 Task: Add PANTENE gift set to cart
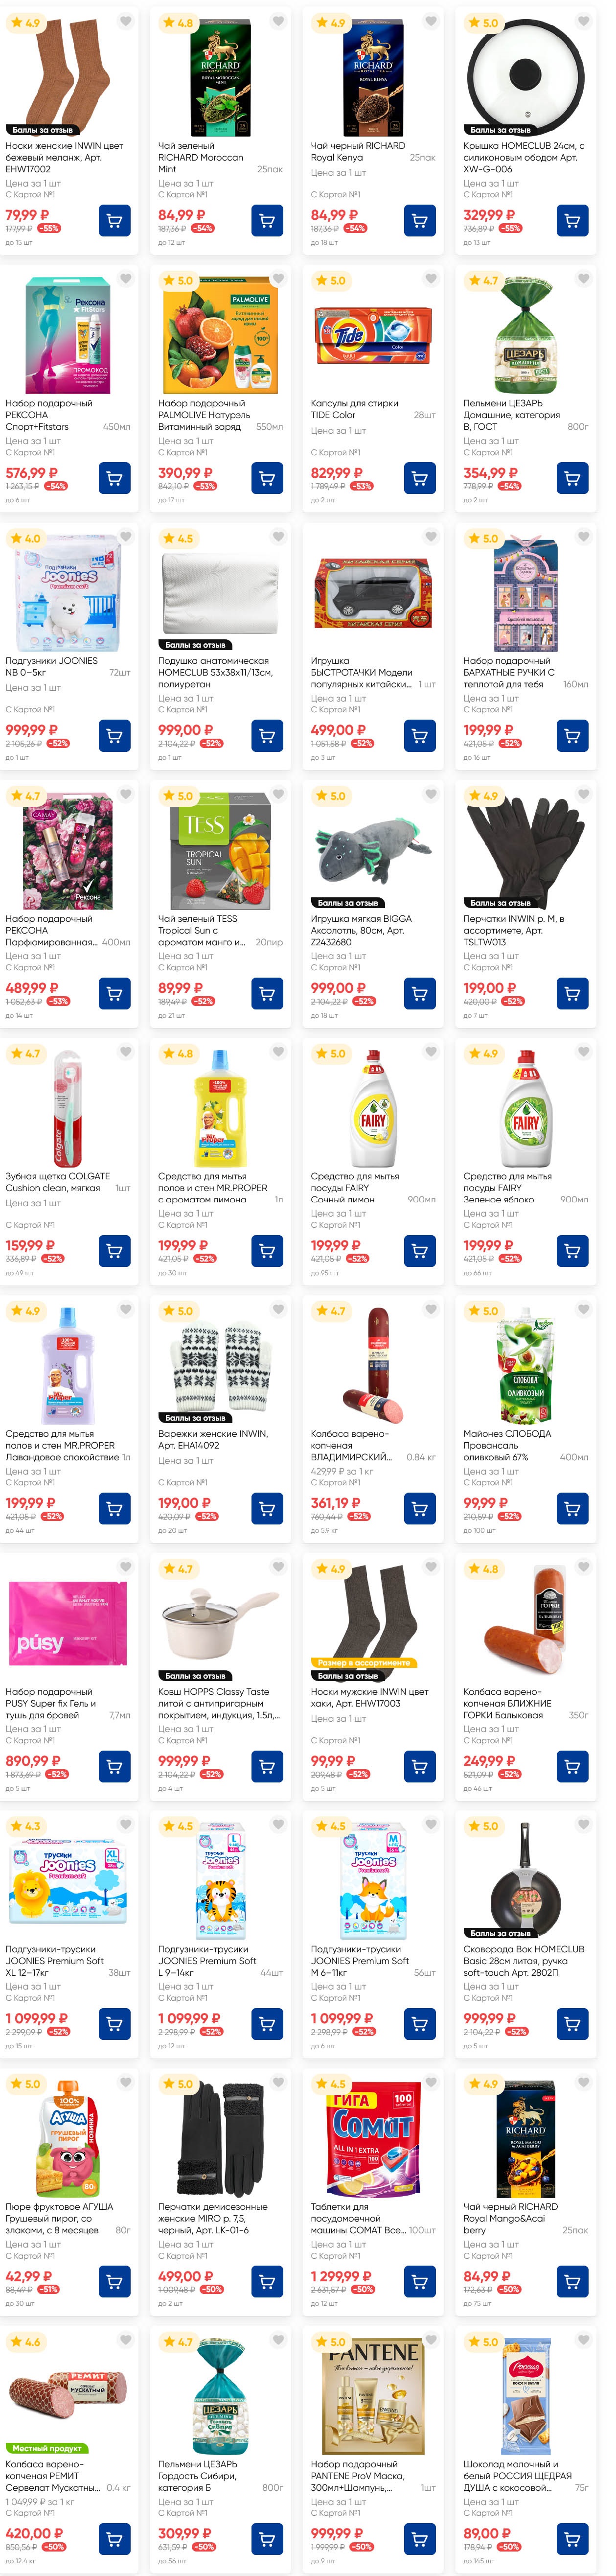coord(419,2538)
